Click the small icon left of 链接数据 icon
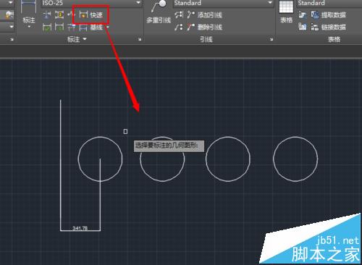Viewport: 362px width, 265px height. pos(303,27)
